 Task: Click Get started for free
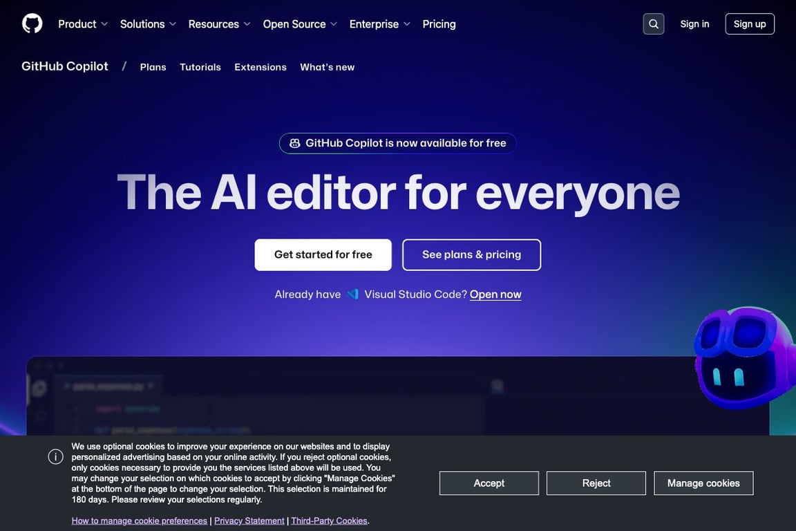coord(323,254)
